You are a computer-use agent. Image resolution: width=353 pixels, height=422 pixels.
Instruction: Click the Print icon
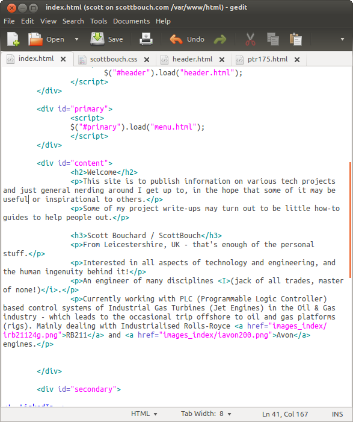pos(146,39)
